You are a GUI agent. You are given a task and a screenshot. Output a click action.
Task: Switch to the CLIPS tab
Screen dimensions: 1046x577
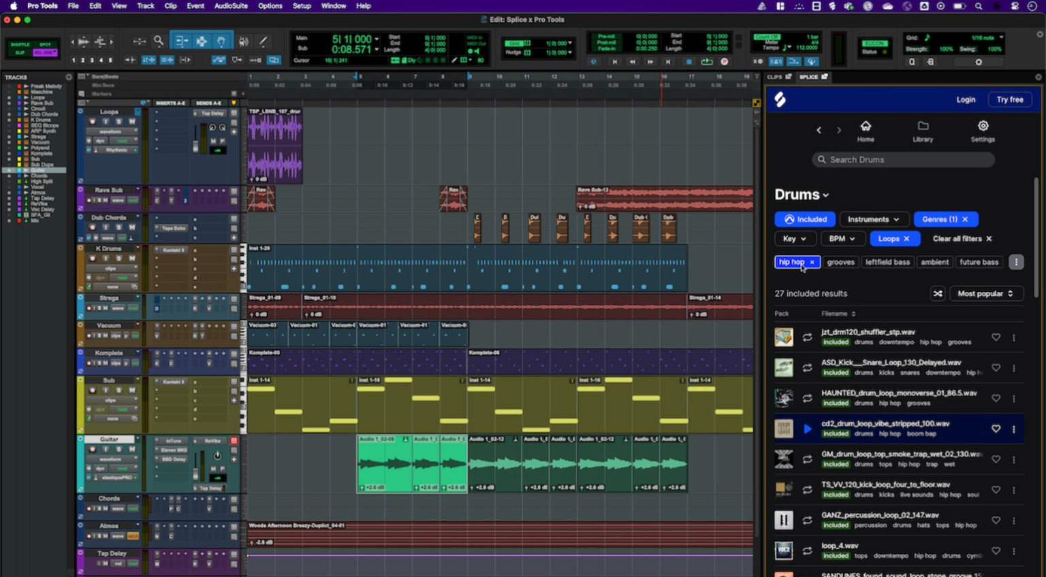click(778, 77)
